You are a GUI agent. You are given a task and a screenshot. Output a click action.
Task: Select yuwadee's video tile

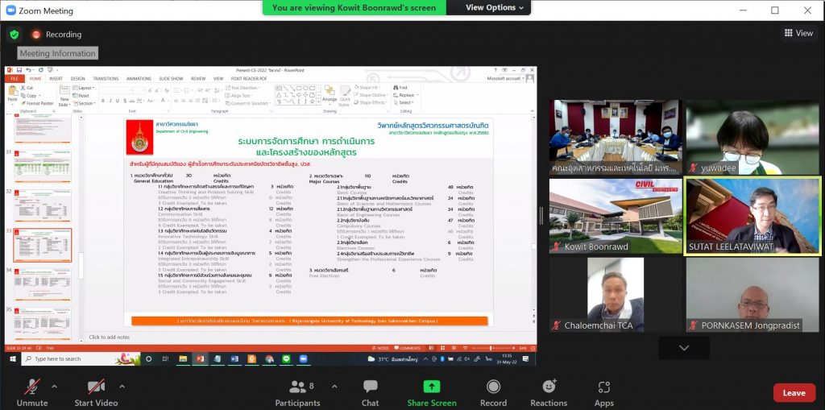752,137
